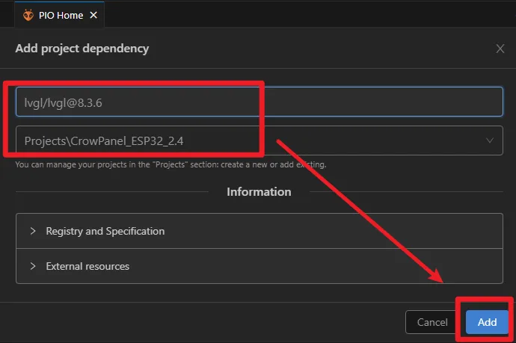Expand the External resources section
The width and height of the screenshot is (516, 343).
click(259, 266)
